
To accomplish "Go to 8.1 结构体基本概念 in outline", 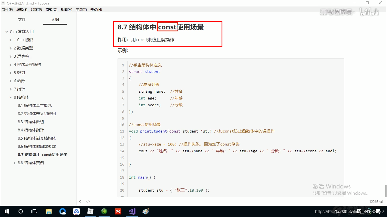I will click(35, 105).
